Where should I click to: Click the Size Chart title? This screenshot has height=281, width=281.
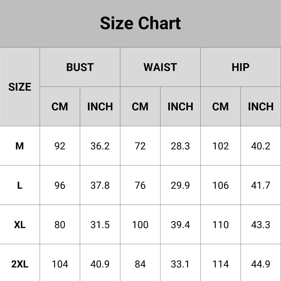pyautogui.click(x=140, y=23)
